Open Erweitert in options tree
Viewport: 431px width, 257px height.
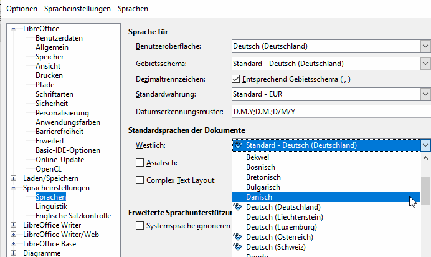coord(50,141)
